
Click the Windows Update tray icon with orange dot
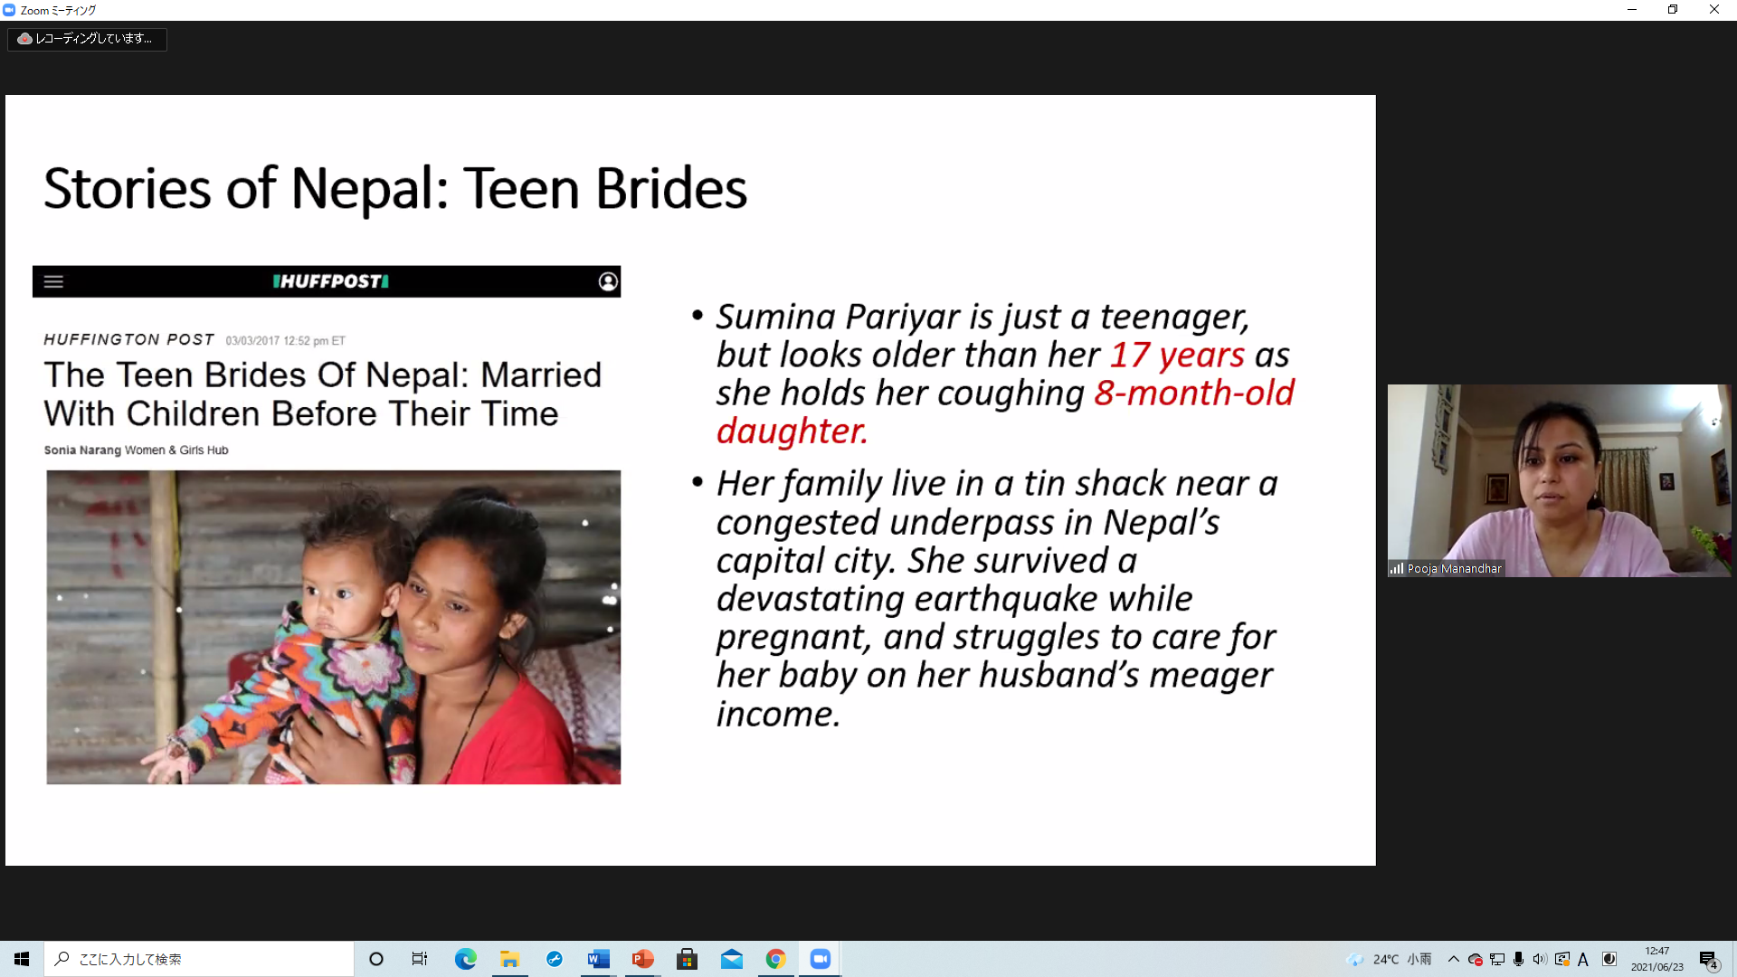1561,959
